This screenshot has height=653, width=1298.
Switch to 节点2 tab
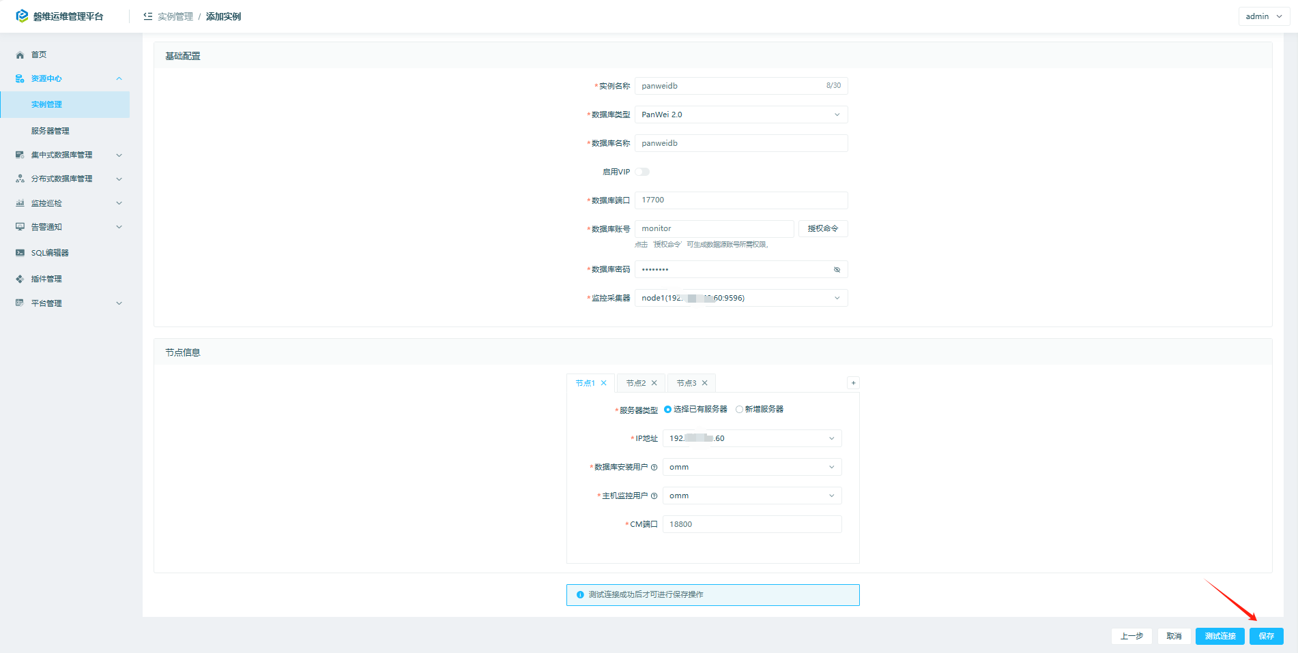(636, 383)
